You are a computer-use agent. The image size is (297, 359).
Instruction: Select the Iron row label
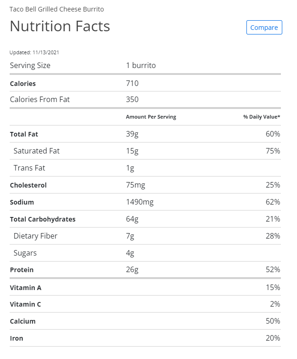point(17,338)
